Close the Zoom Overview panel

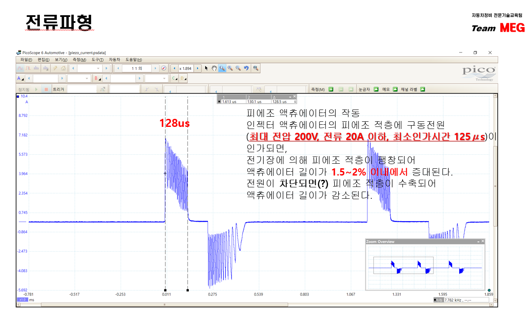tap(483, 241)
